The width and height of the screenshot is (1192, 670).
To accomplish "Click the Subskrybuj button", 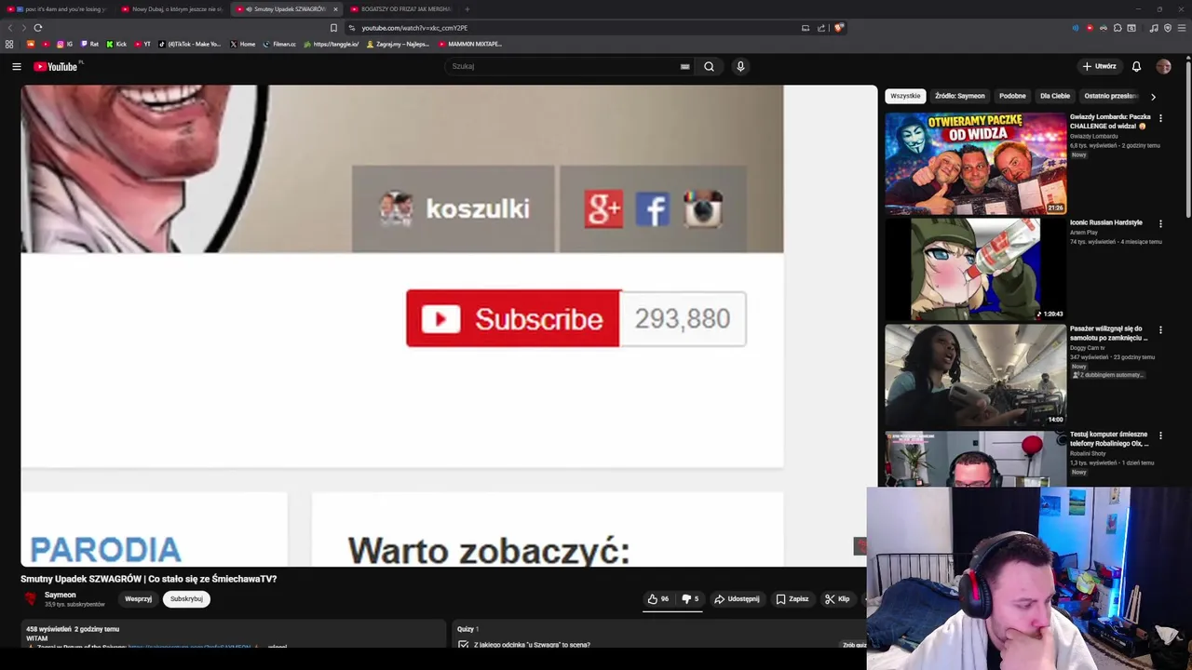I will [x=186, y=598].
